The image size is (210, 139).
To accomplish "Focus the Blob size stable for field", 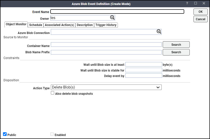I will [x=144, y=70].
